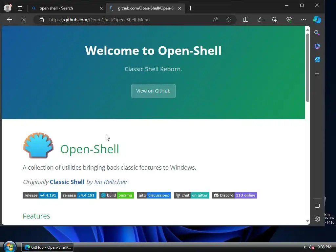Image resolution: width=336 pixels, height=252 pixels.
Task: Open a new tab with plus button
Action: (x=190, y=8)
